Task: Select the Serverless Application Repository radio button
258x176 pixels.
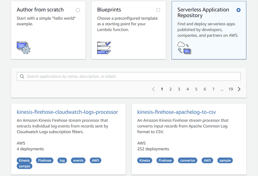Action: coord(238,10)
